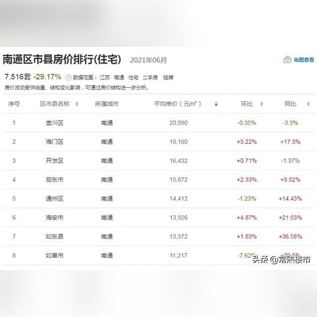Viewport: 317px width, 317px height.
Task: Click 同比 value +14.43%
Action: point(291,199)
